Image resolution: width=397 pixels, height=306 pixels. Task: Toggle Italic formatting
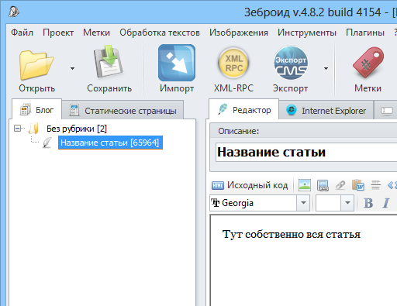(x=386, y=203)
